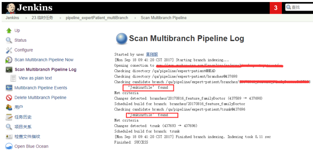313x154 pixels.
Task: Click 'Scheduled build for branch: trunk' line
Action: (147, 131)
